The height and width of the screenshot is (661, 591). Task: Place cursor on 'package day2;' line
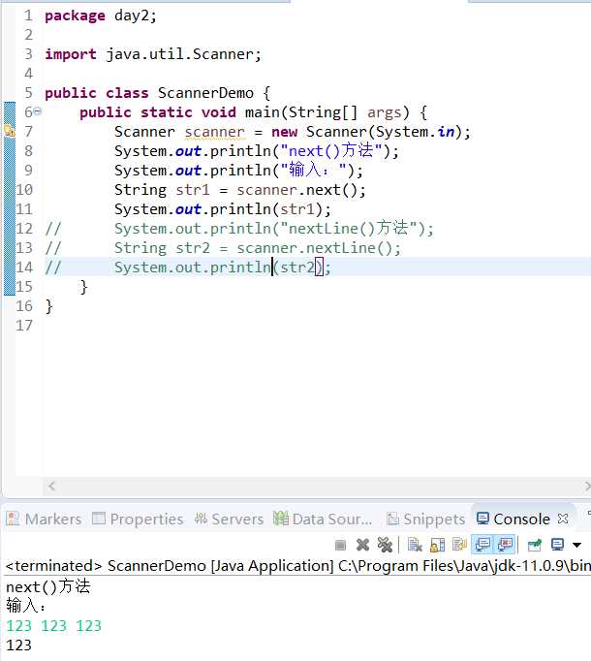pyautogui.click(x=101, y=16)
